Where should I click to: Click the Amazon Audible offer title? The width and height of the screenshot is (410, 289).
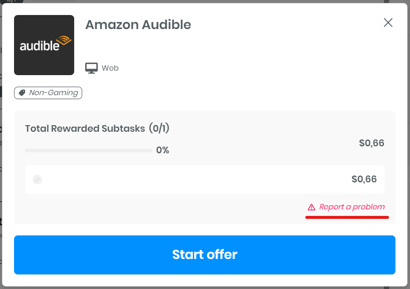click(138, 25)
